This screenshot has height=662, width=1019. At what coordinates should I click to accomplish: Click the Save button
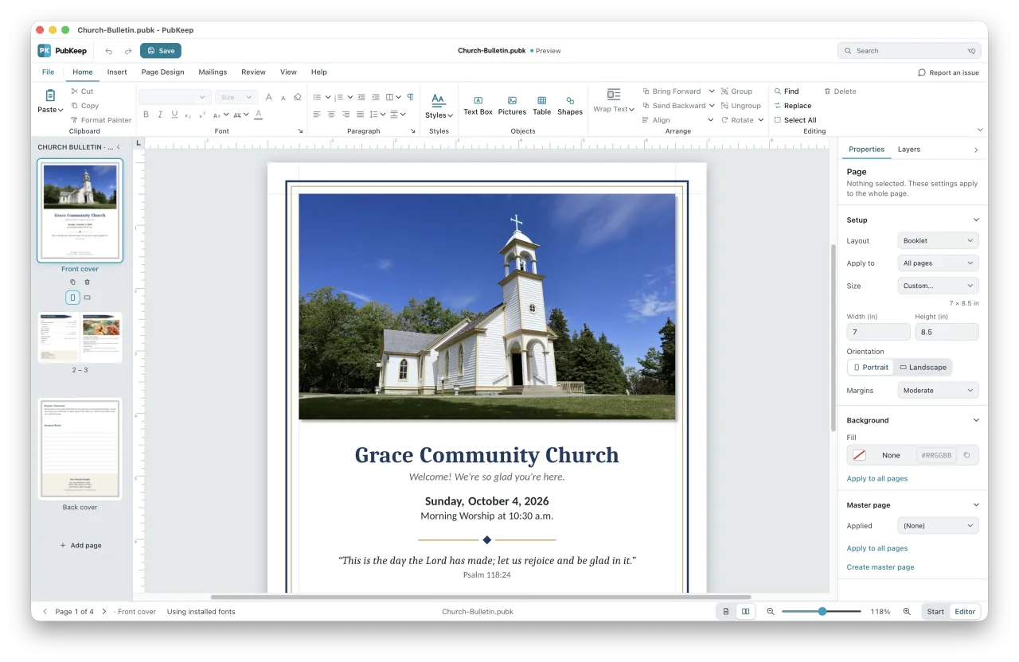(161, 51)
